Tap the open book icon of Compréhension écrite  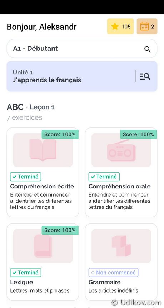(43, 150)
